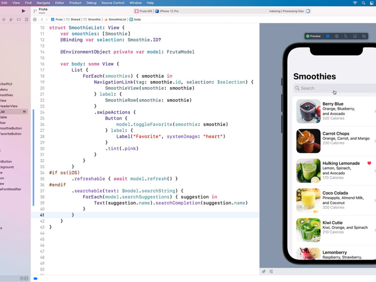Screen dimensions: 376x282
Task: Click line number 41 in the gutter
Action: [42, 215]
